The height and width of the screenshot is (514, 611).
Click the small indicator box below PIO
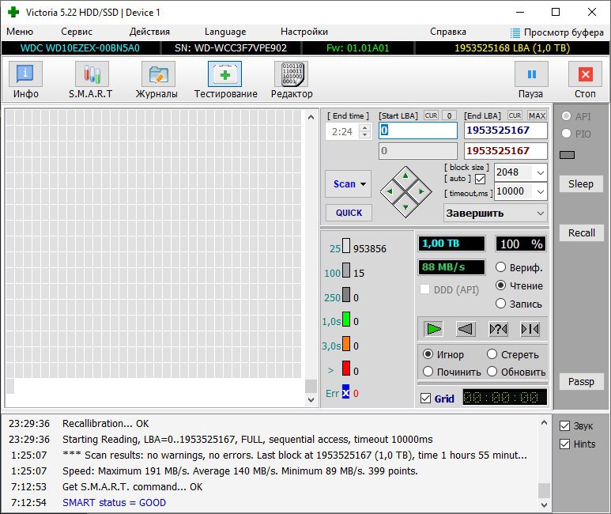pos(567,155)
